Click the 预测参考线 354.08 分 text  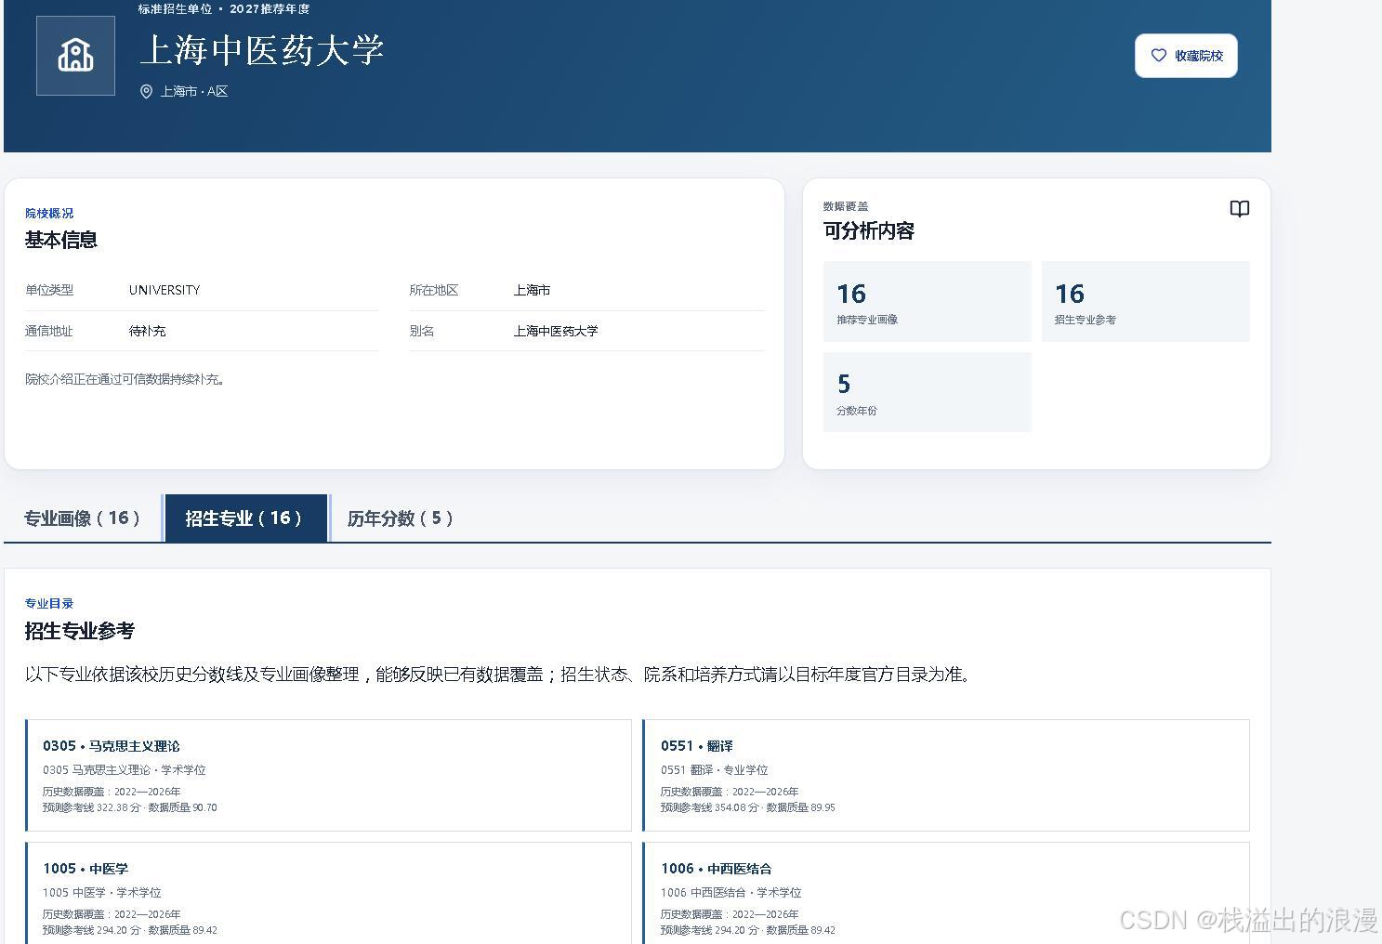(709, 808)
